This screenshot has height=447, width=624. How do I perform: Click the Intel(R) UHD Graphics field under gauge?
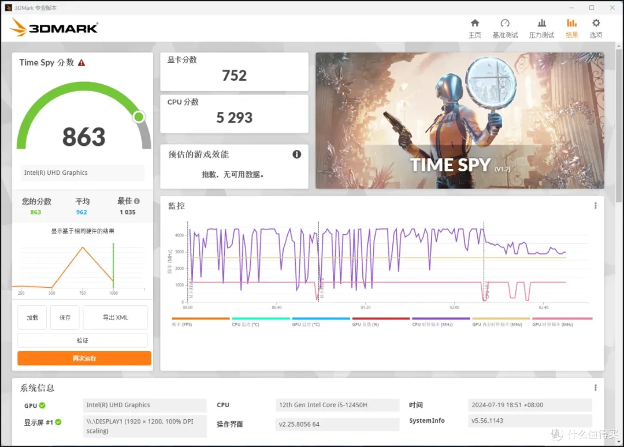83,173
